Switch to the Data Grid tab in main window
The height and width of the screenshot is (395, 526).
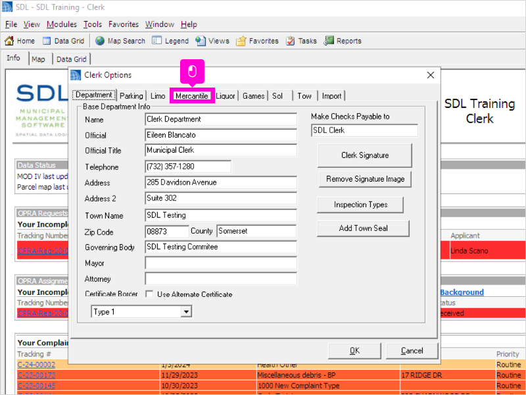pos(72,59)
